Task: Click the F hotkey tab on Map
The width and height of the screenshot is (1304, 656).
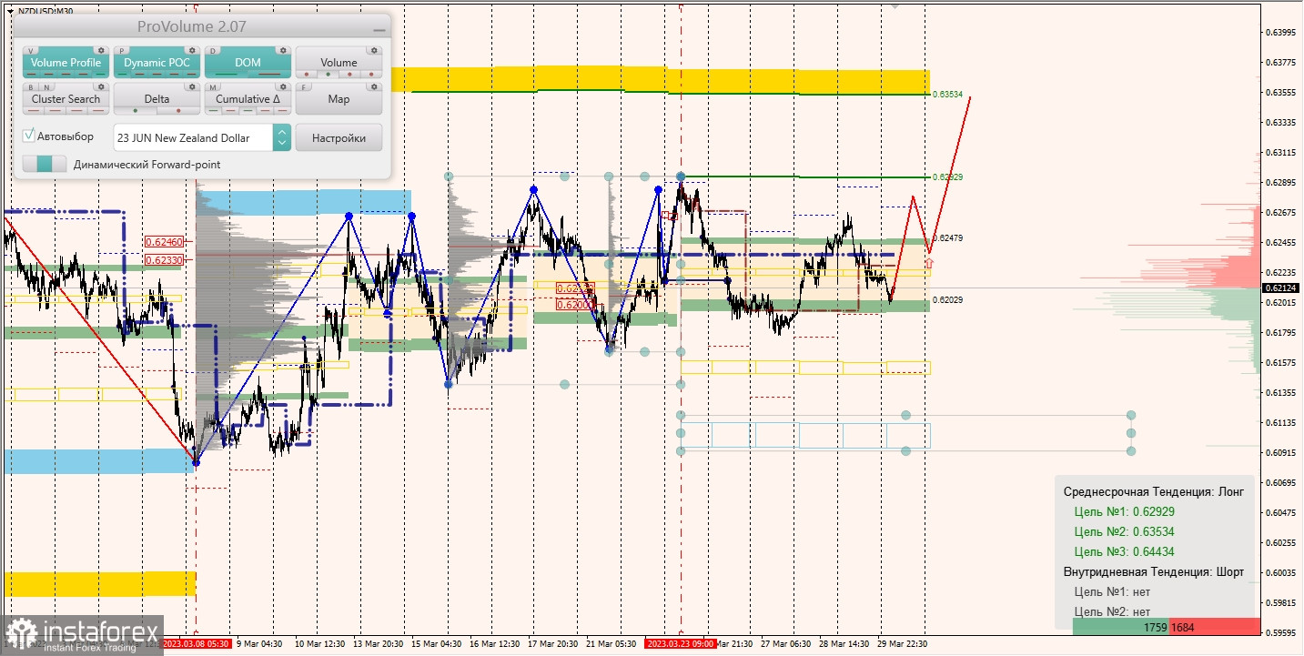Action: coord(304,87)
